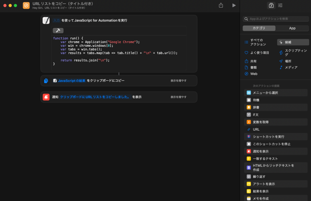The height and width of the screenshot is (201, 311).
Task: Open the Action Library panel icon
Action: (271, 5)
